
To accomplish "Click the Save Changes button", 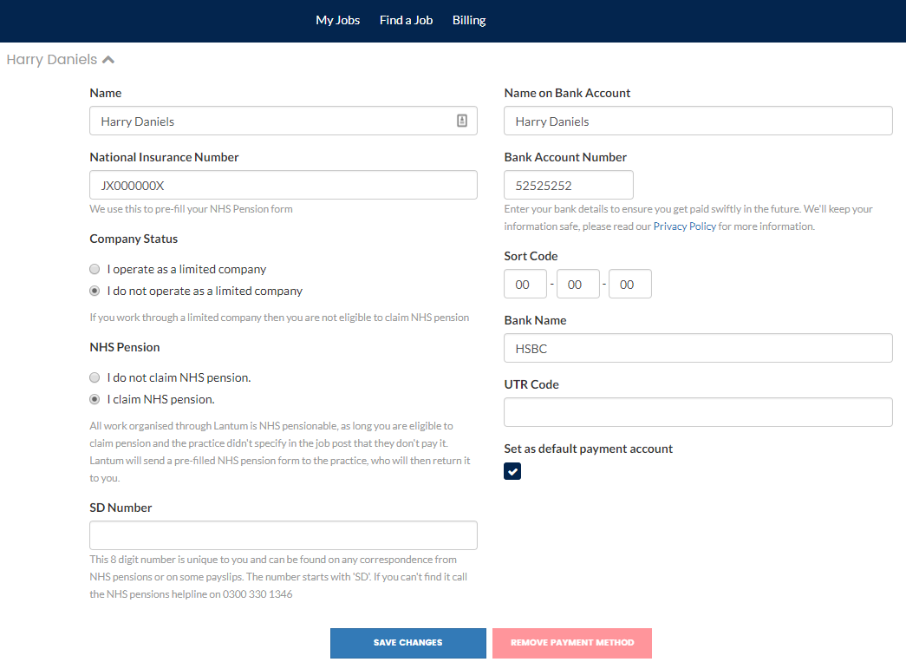I will pos(408,643).
